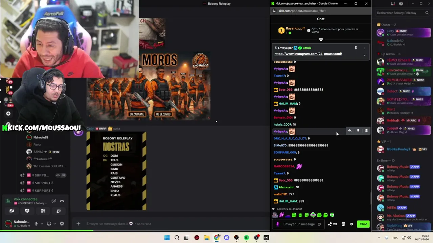Click search magnifier in Bobony Roleplay search
This screenshot has width=433, height=243.
(x=427, y=13)
